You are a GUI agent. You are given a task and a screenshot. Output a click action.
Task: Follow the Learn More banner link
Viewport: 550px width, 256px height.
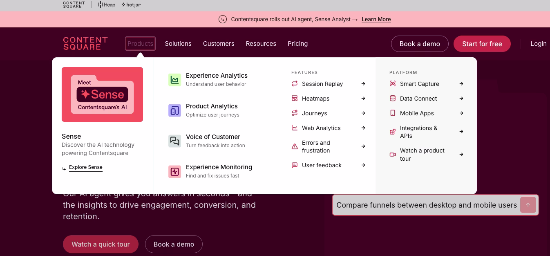[376, 19]
